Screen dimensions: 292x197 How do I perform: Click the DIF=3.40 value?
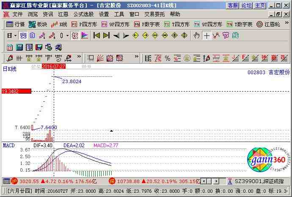(x=43, y=145)
